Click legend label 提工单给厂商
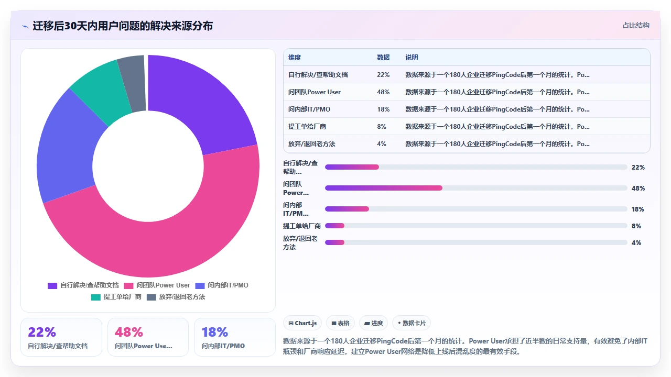 (123, 297)
